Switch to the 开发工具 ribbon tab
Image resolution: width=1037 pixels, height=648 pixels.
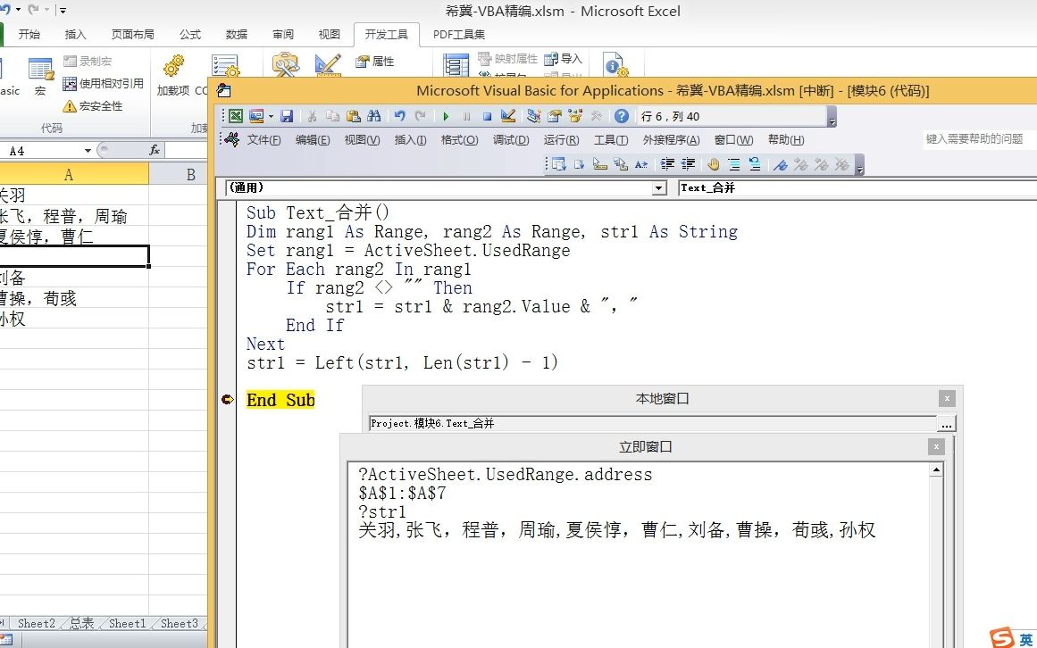click(386, 34)
